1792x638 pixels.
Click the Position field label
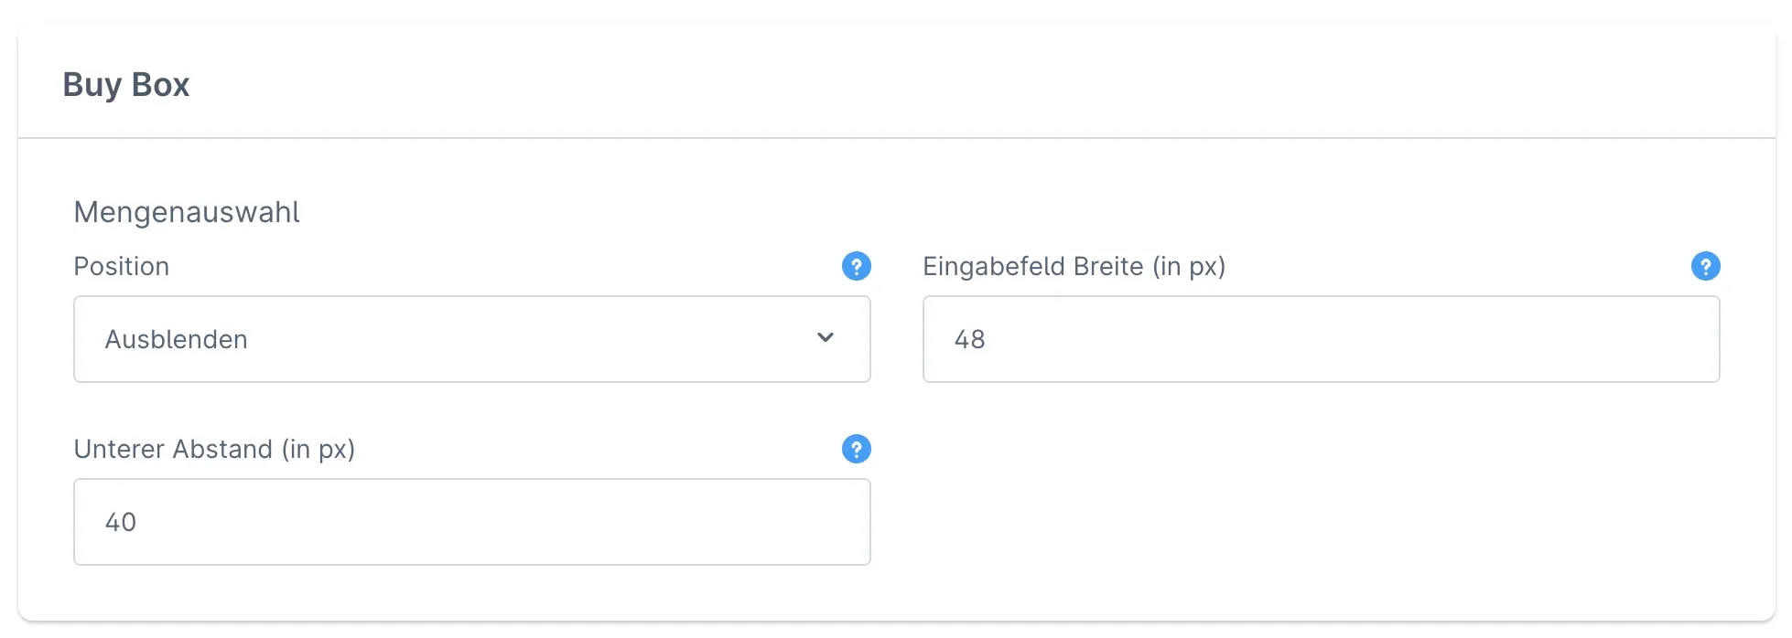(x=122, y=267)
